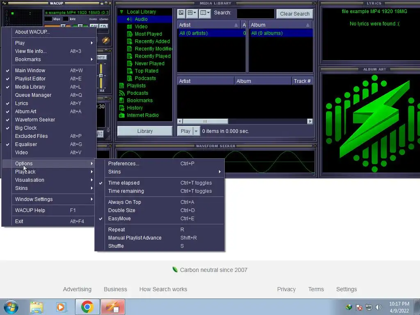Click the volume speaker icon in system tray
The width and height of the screenshot is (420, 315).
coord(379,307)
